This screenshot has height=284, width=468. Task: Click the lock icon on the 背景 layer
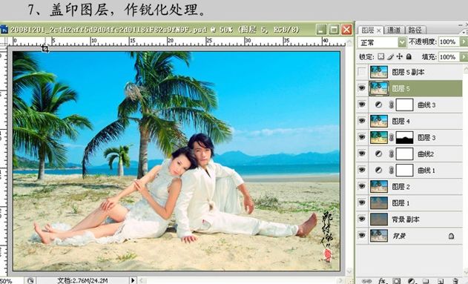click(451, 236)
